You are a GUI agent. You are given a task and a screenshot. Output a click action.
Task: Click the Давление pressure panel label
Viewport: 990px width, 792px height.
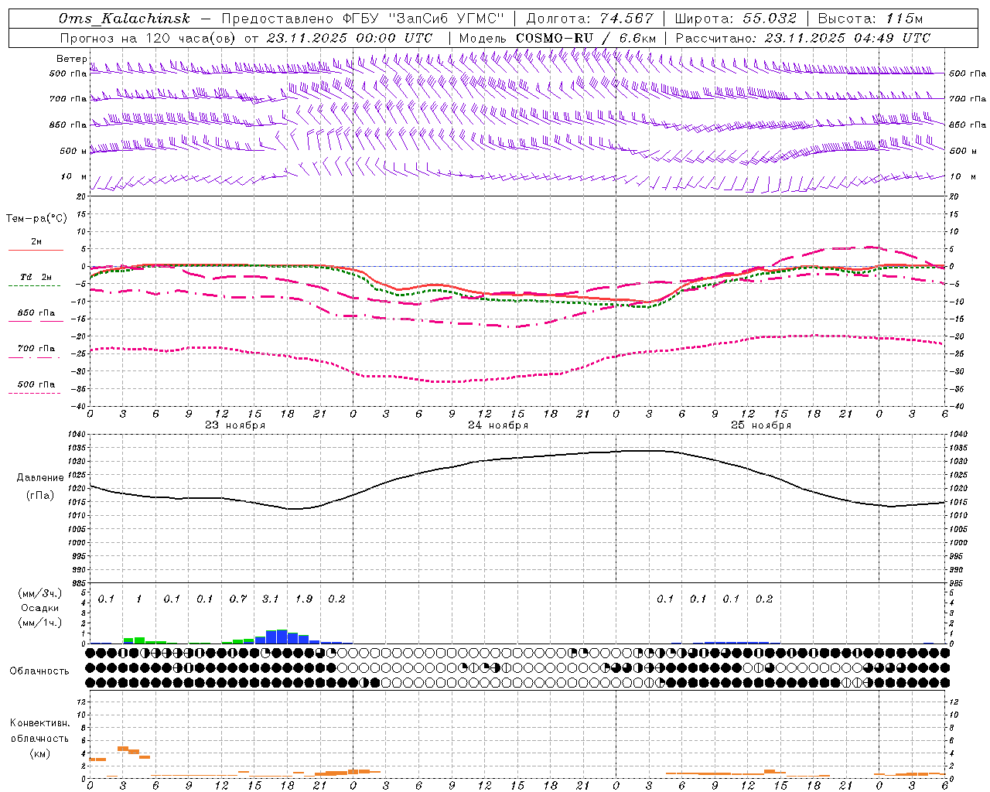[x=40, y=478]
